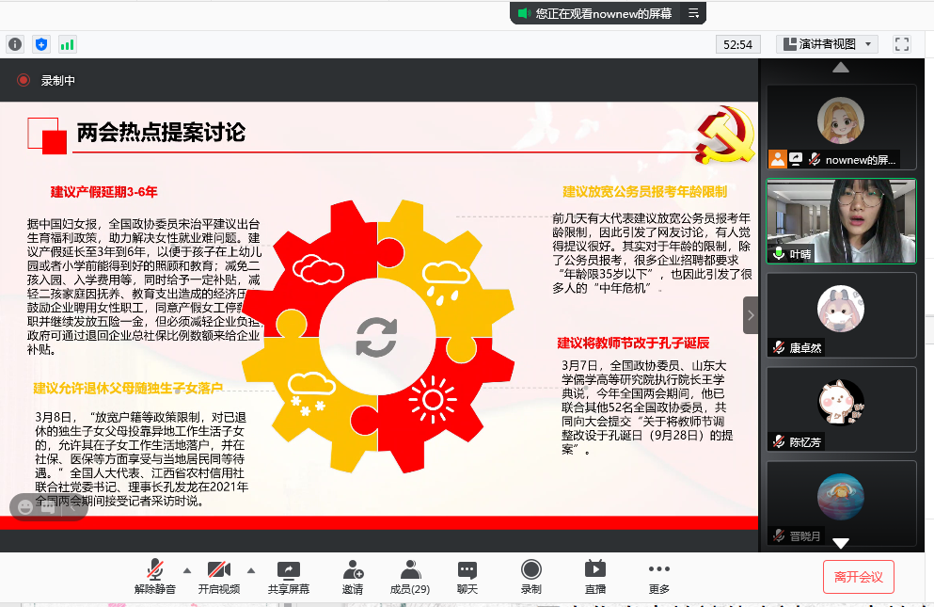Open the 更多 more options menu
Viewport: 934px width, 607px height.
click(x=657, y=569)
